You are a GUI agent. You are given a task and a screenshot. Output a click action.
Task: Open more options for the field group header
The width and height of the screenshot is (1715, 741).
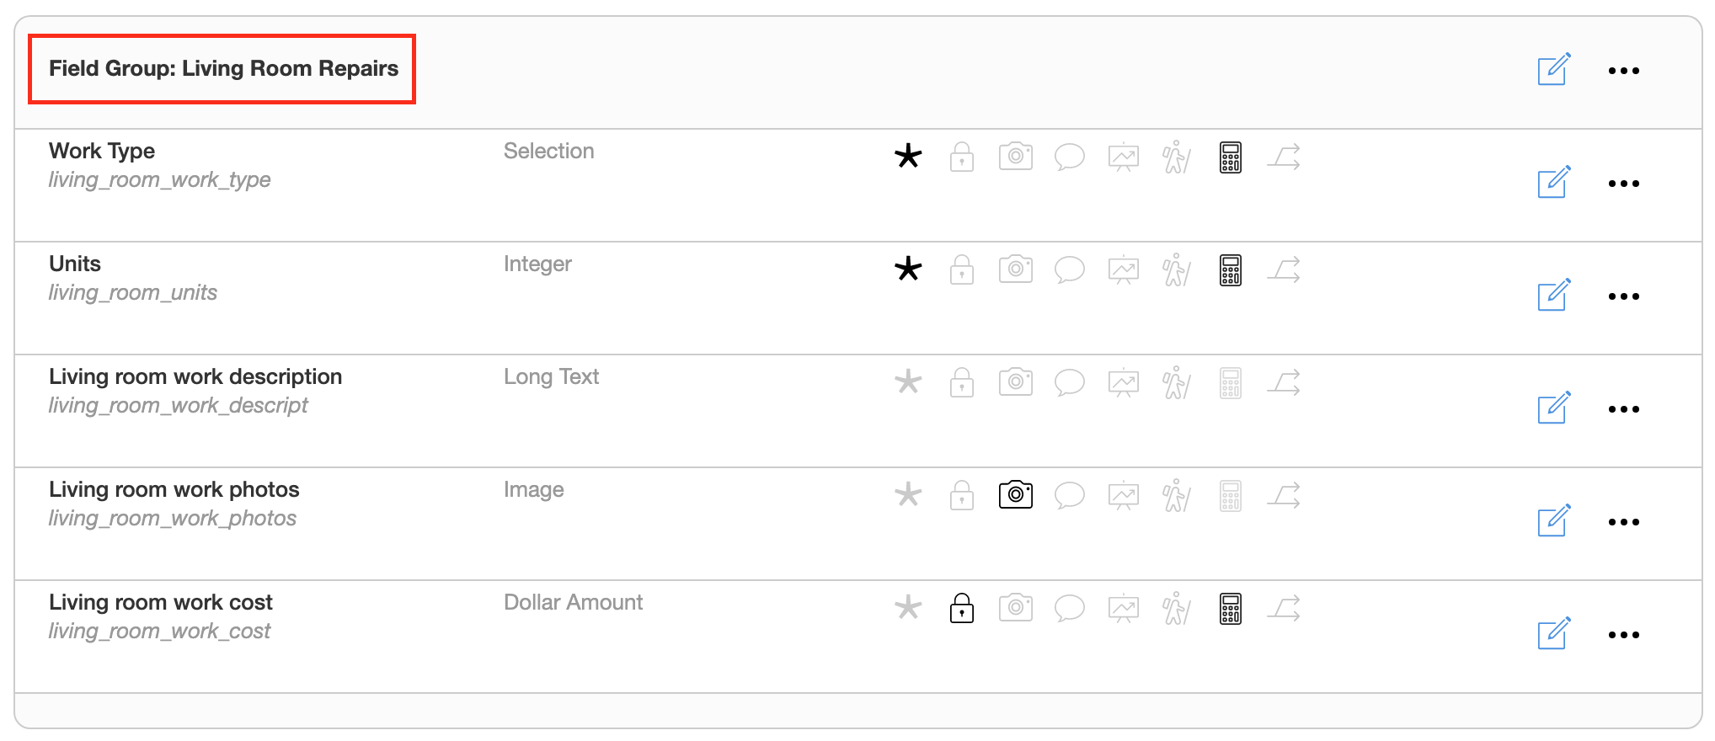(1623, 71)
